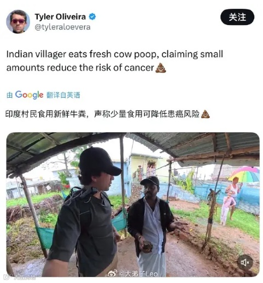Image resolution: width=263 pixels, height=283 pixels.
Task: Click the poop emoji in the English tweet
Action: (161, 68)
